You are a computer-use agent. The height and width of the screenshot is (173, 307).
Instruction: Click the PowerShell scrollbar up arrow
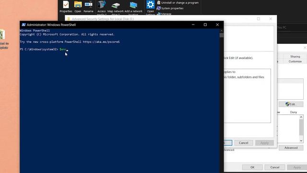point(222,31)
